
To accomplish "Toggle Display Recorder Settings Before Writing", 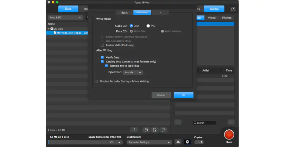I will click(x=97, y=81).
